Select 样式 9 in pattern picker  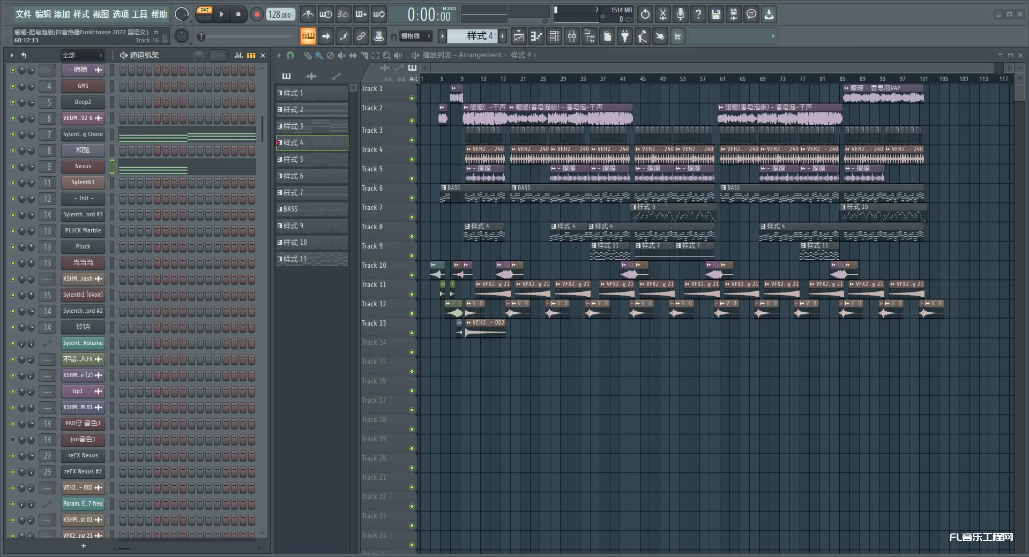tap(312, 226)
